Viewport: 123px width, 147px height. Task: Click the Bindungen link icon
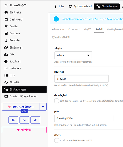click(6, 47)
